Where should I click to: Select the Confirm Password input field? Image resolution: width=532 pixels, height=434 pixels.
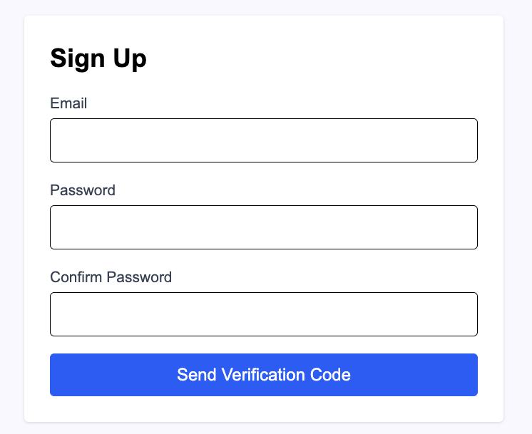pyautogui.click(x=263, y=314)
